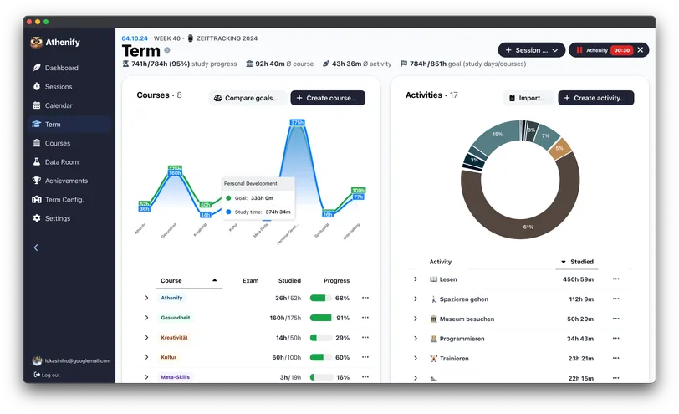The height and width of the screenshot is (414, 679).
Task: Expand the Kreativität course row
Action: click(146, 338)
